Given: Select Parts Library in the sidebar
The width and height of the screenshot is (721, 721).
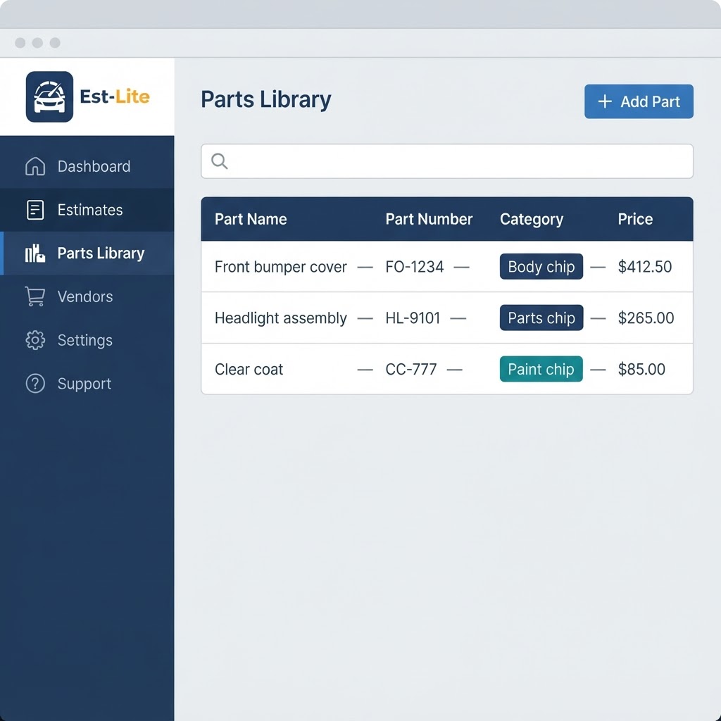Looking at the screenshot, I should pos(87,253).
